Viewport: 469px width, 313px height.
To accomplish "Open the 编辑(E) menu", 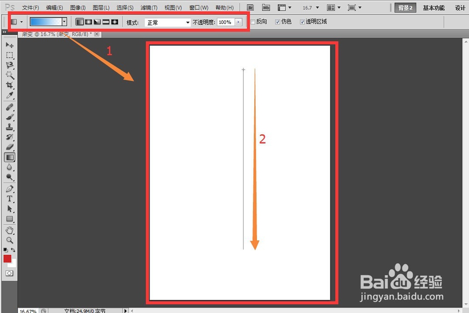I will point(54,8).
